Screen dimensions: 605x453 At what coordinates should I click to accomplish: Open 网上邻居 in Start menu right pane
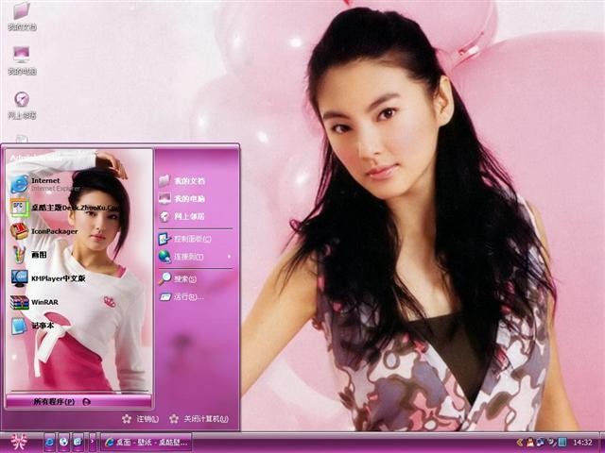182,216
